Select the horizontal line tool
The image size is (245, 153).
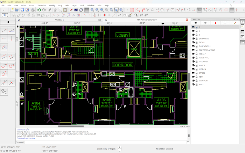[4, 38]
